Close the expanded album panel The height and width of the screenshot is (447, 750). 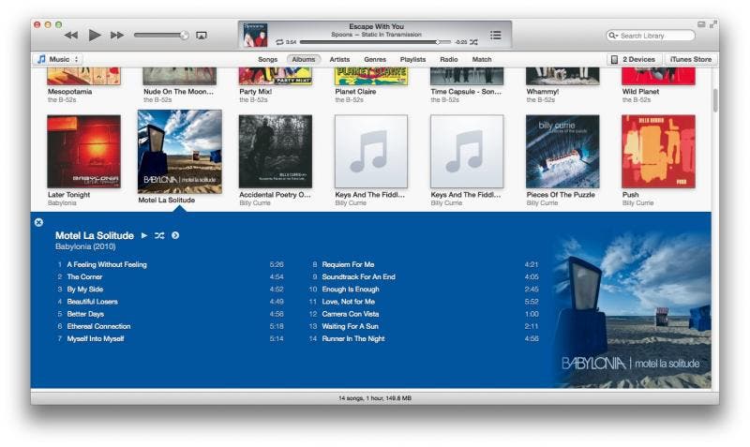tap(38, 222)
